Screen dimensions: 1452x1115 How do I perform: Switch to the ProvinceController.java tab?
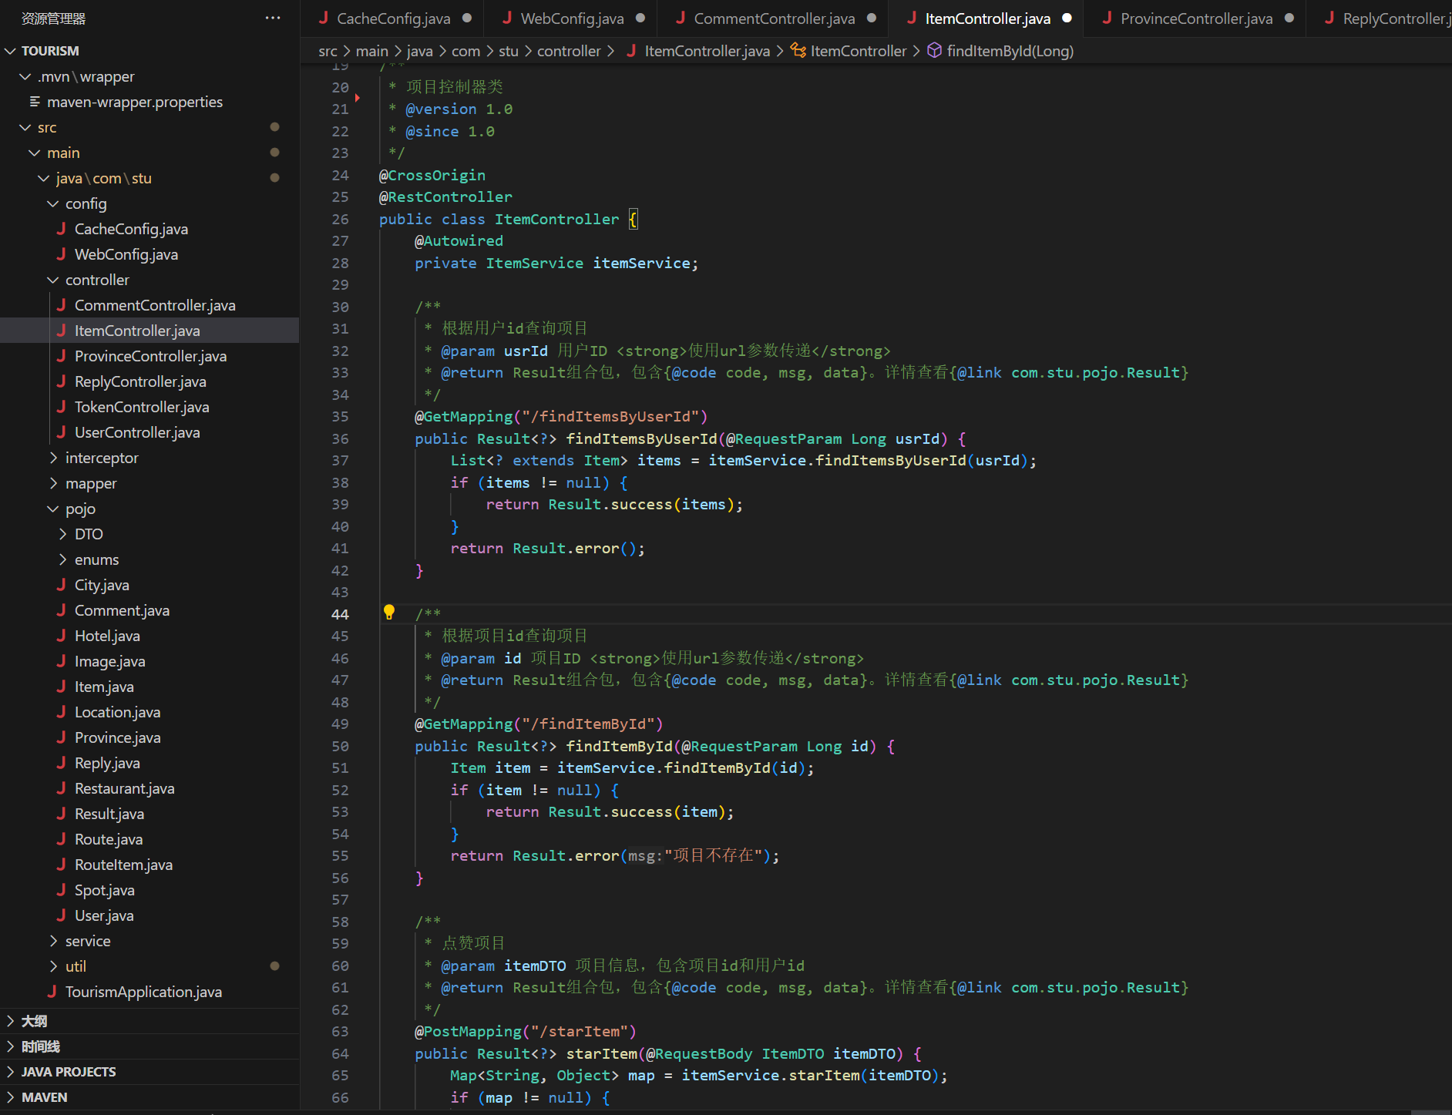coord(1195,18)
